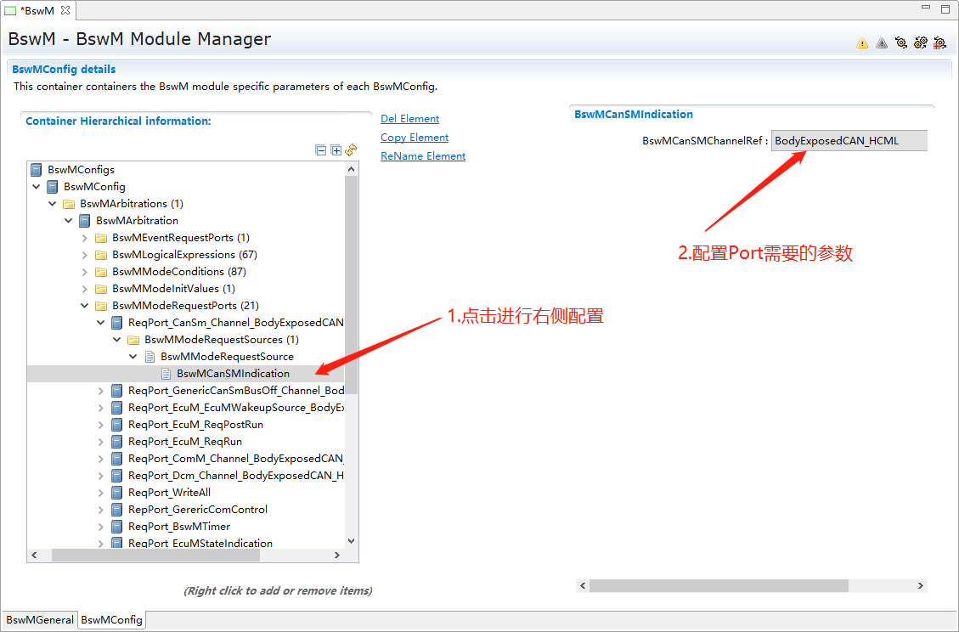Collapse all tree items with minus icon

point(320,150)
